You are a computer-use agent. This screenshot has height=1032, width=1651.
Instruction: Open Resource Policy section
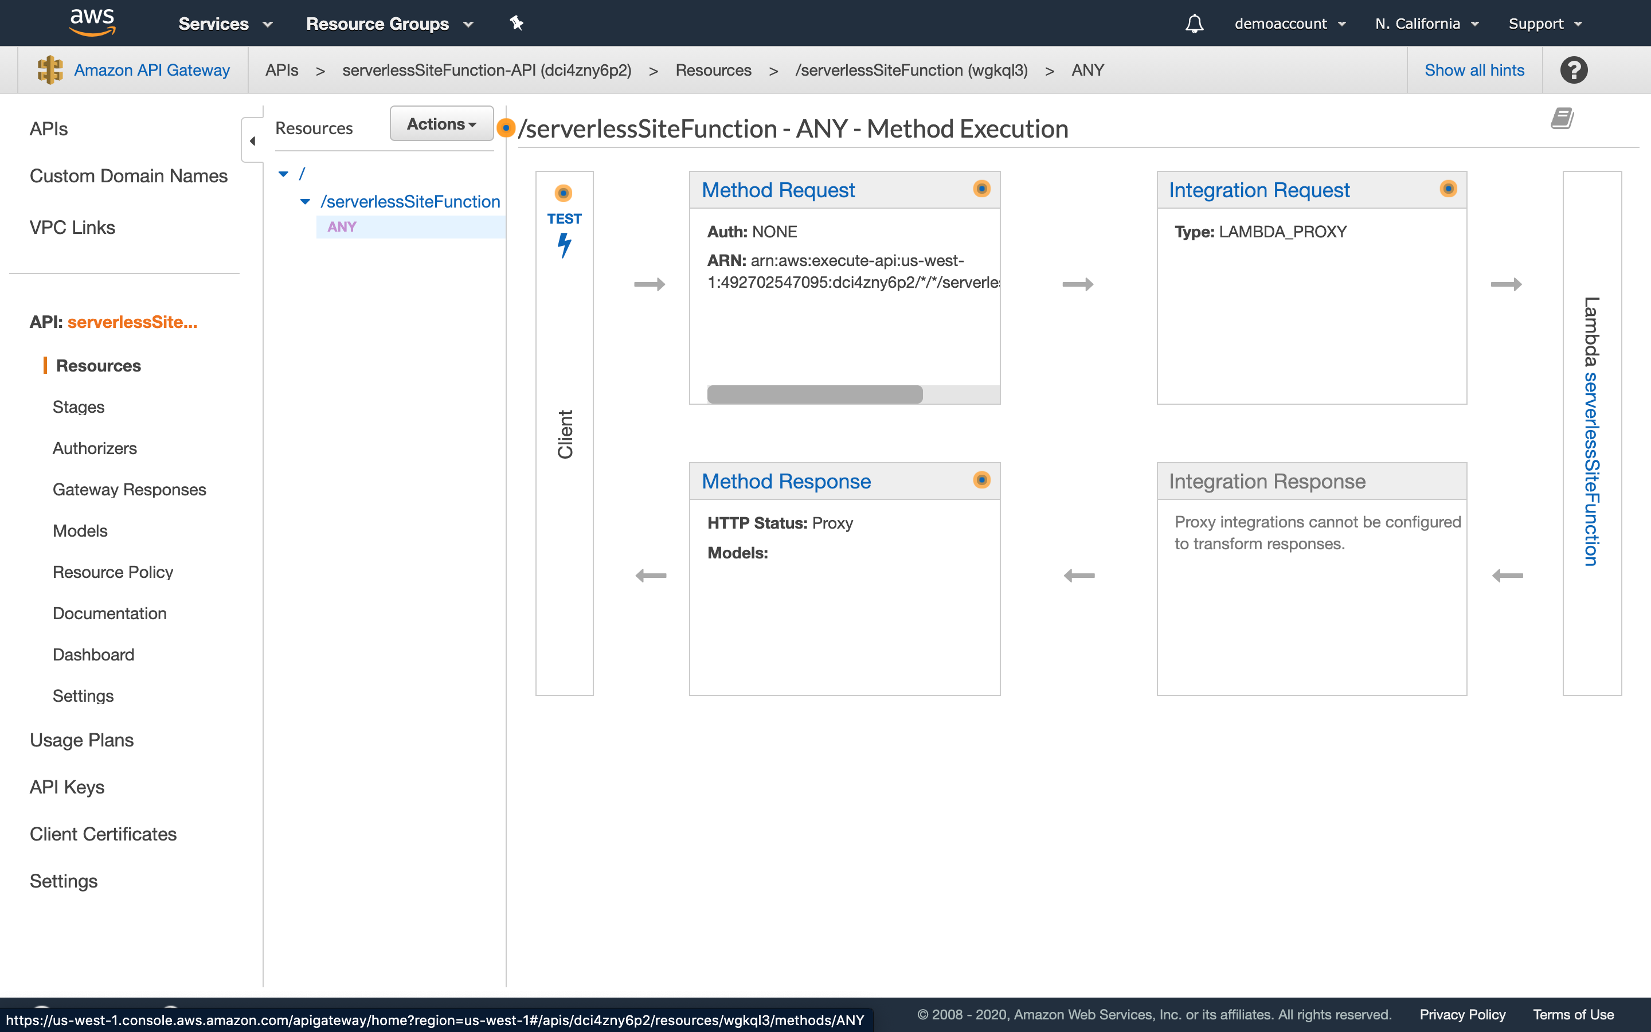[112, 572]
